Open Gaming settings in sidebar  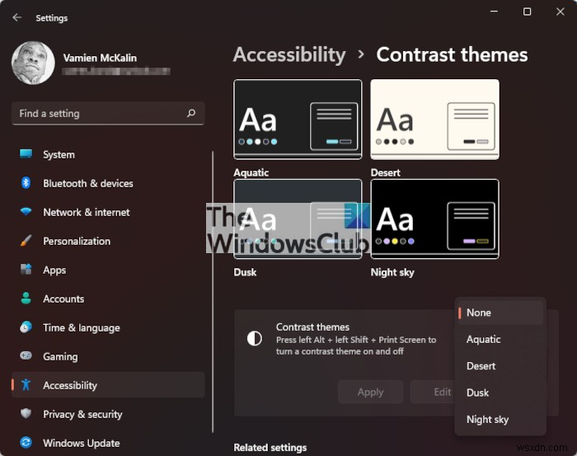coord(108,356)
